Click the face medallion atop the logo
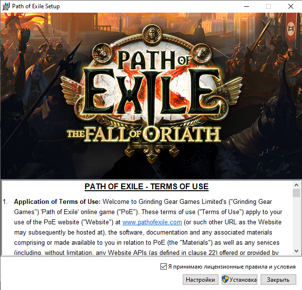 [x=152, y=34]
